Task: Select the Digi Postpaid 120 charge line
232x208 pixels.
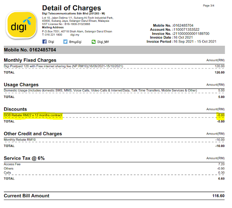Action: click(63, 66)
